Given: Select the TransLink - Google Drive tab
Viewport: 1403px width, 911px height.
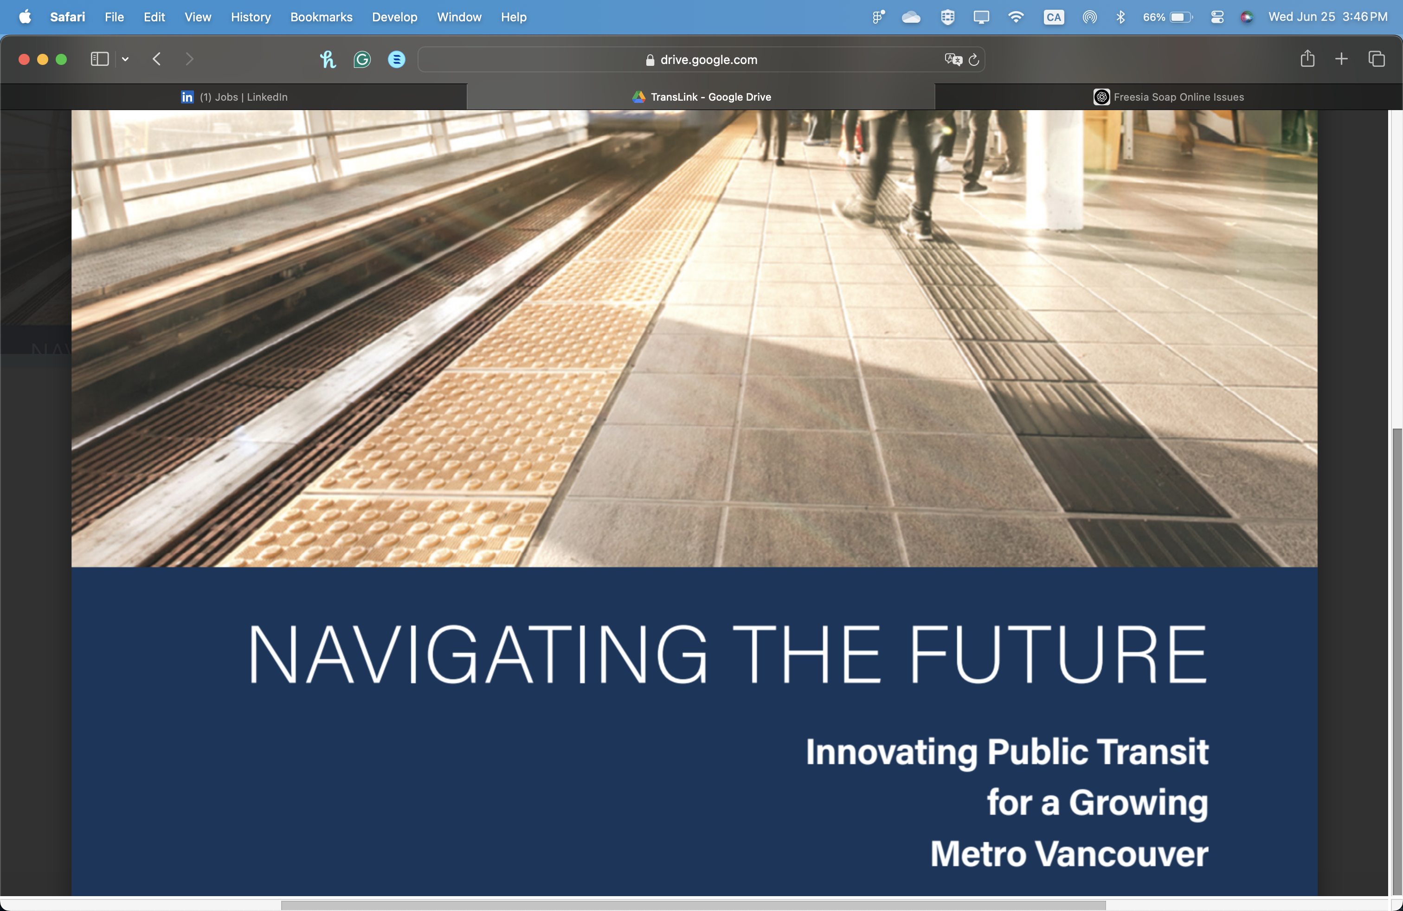Looking at the screenshot, I should [701, 97].
